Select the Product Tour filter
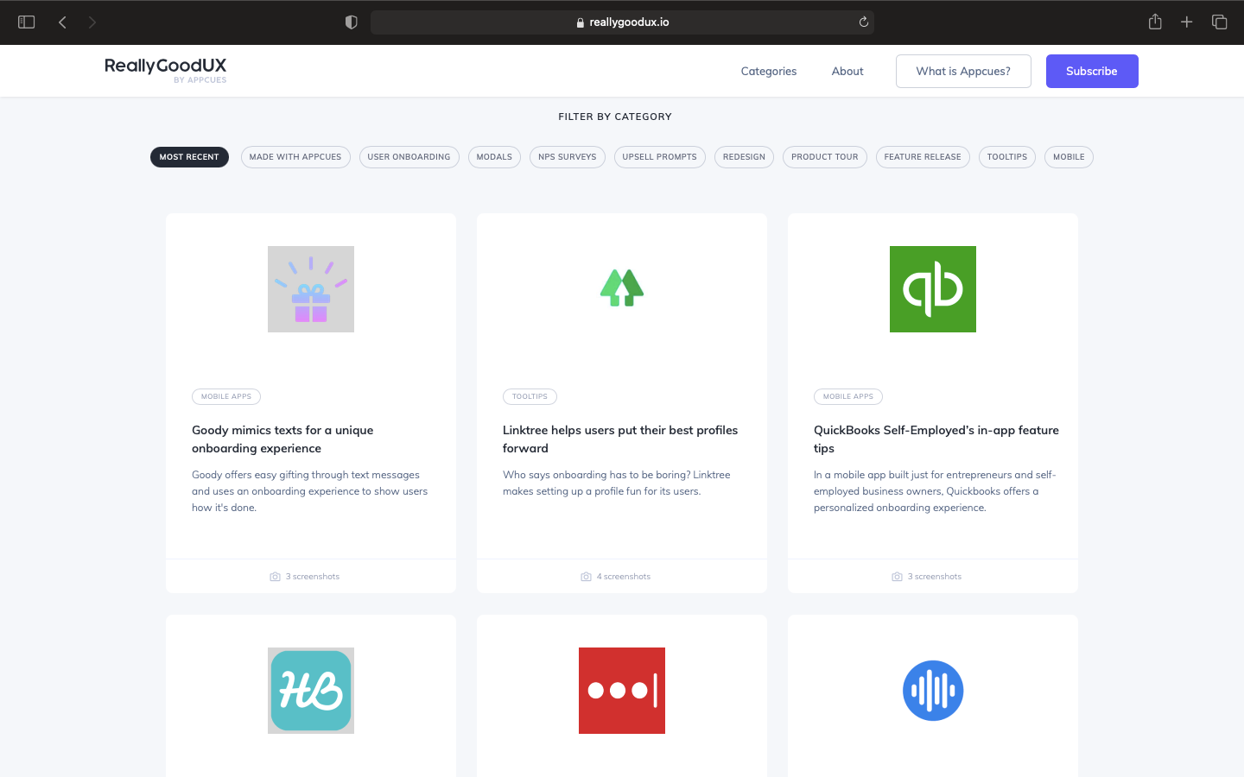This screenshot has height=777, width=1244. pyautogui.click(x=825, y=157)
